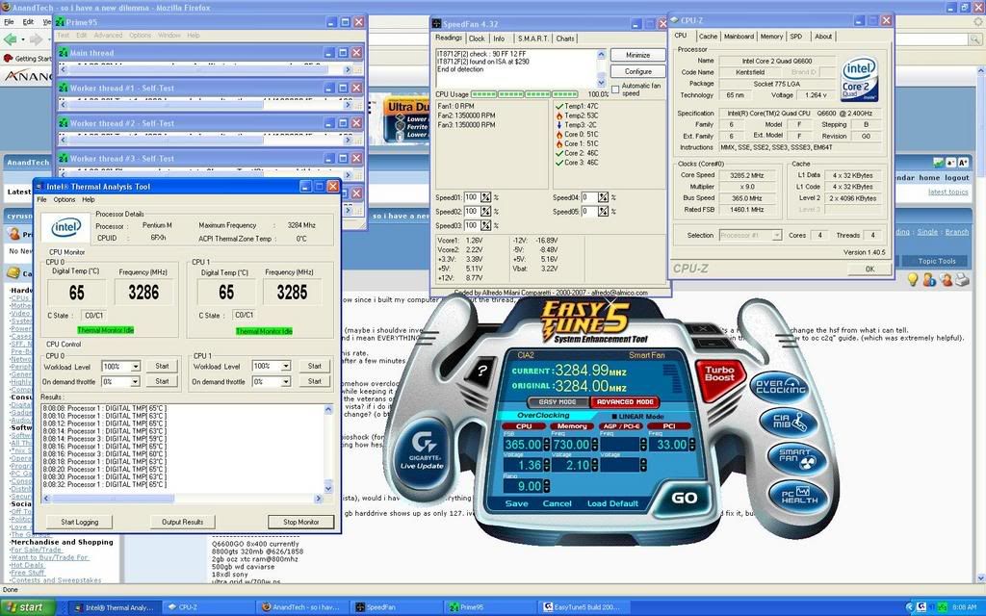
Task: Select the AGP / PCI-E tab in EasyTune5
Action: coord(621,426)
